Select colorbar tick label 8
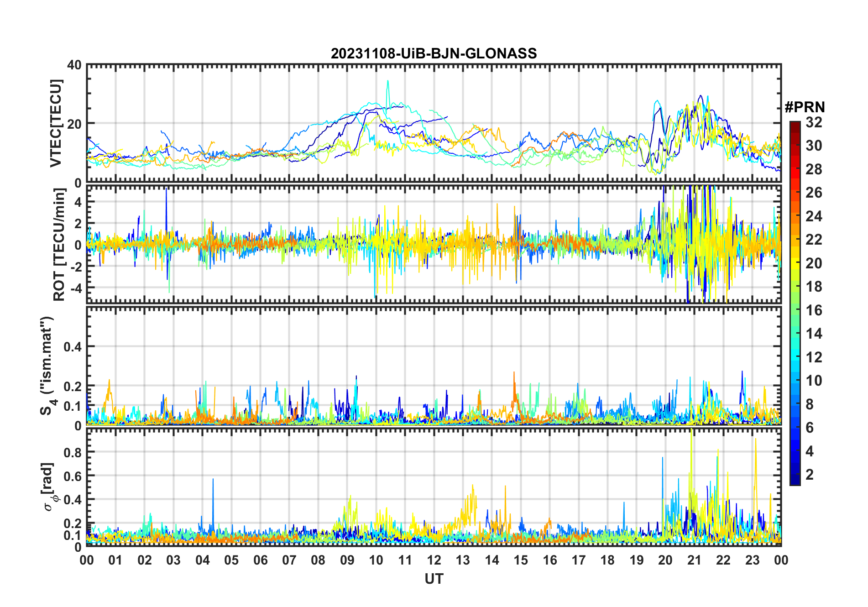This screenshot has height=607, width=868. click(x=810, y=404)
